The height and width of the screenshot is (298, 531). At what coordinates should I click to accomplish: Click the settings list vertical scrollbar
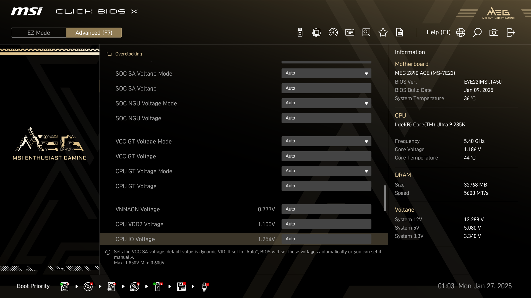[x=385, y=198]
